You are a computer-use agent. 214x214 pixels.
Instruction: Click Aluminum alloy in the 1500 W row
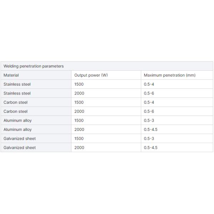tap(17, 121)
